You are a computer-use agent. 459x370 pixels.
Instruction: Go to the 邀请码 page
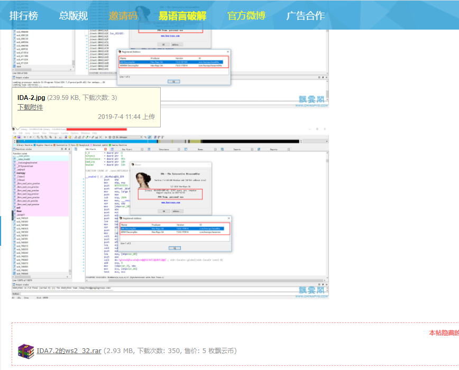(123, 15)
